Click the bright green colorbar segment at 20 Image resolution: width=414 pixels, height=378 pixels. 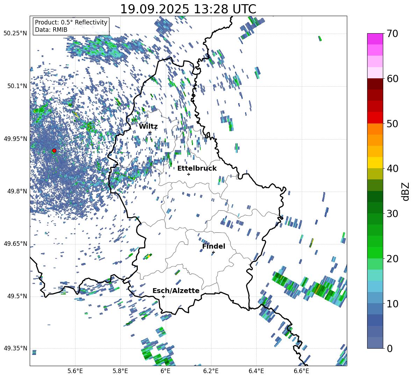tap(375, 252)
